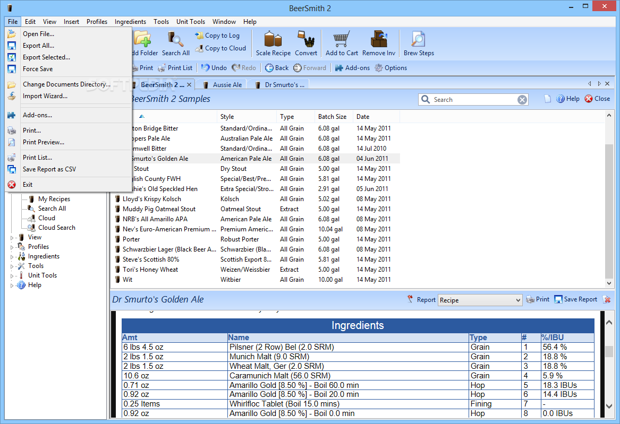620x424 pixels.
Task: Click the red Close button in samples header
Action: point(597,99)
